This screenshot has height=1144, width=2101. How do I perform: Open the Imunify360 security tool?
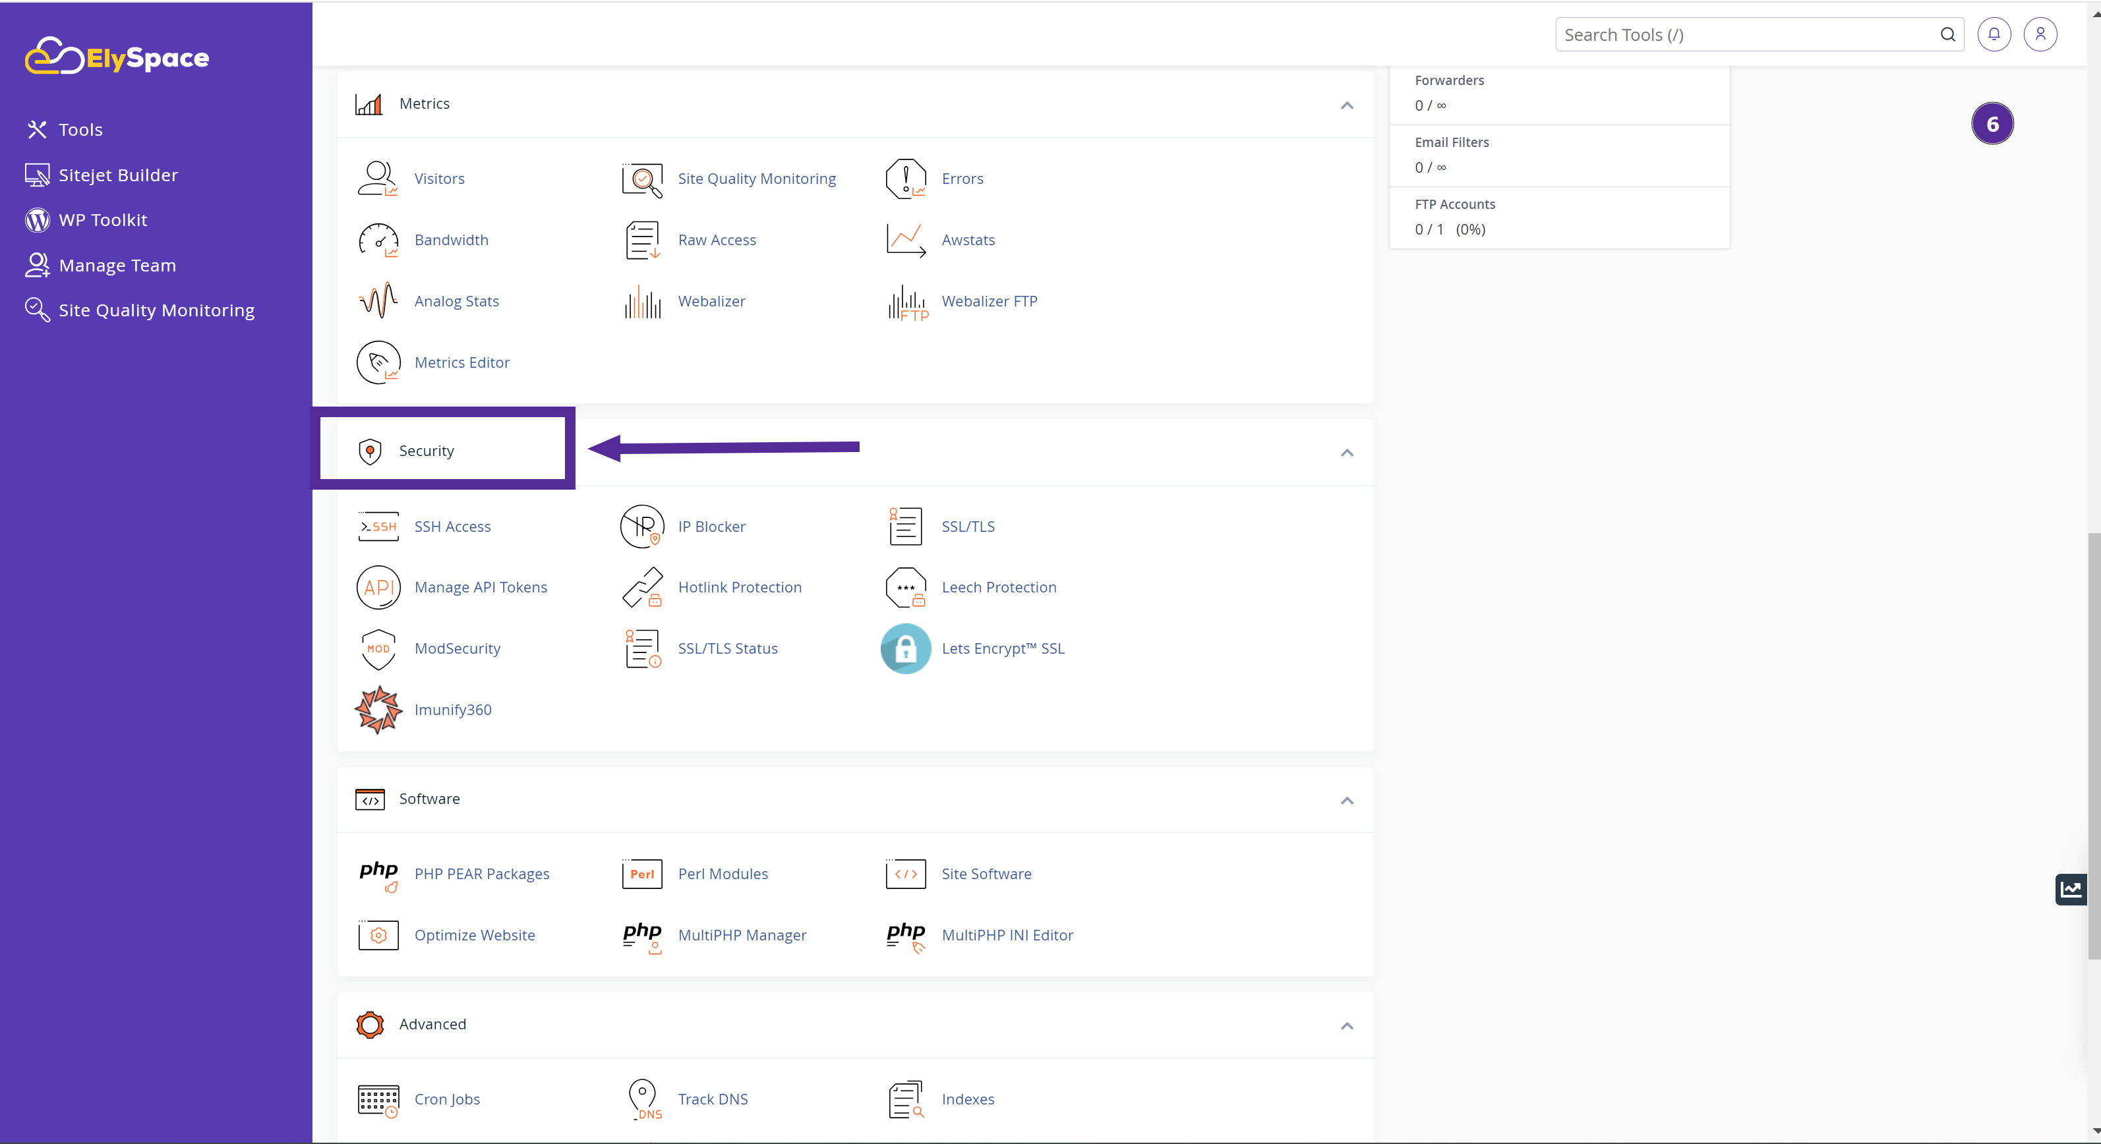tap(452, 708)
